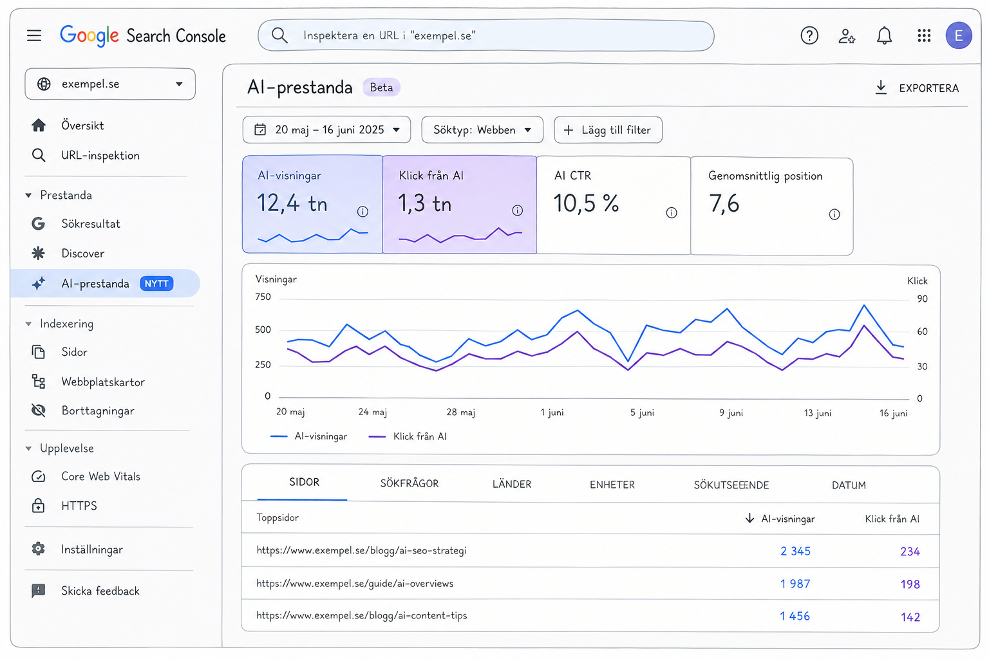Click the Sidor pages icon
This screenshot has width=989, height=659.
[39, 352]
